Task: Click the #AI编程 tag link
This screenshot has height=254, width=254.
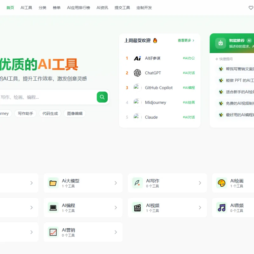Action: coord(189,88)
